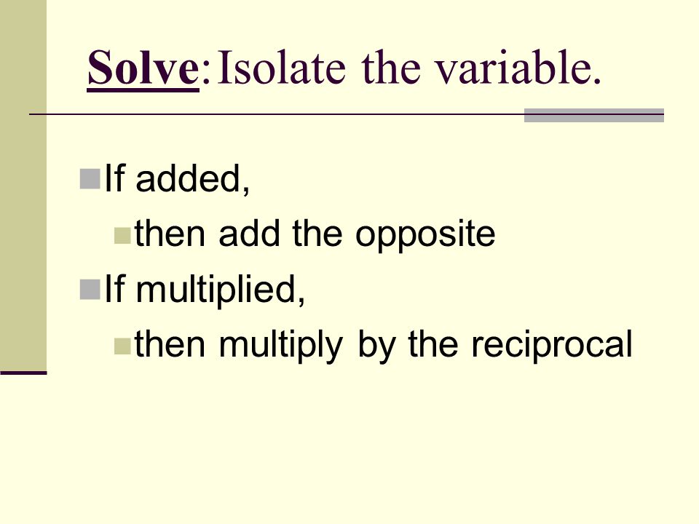Click the text 'then add the opposite'
The height and width of the screenshot is (524, 699).
click(315, 234)
